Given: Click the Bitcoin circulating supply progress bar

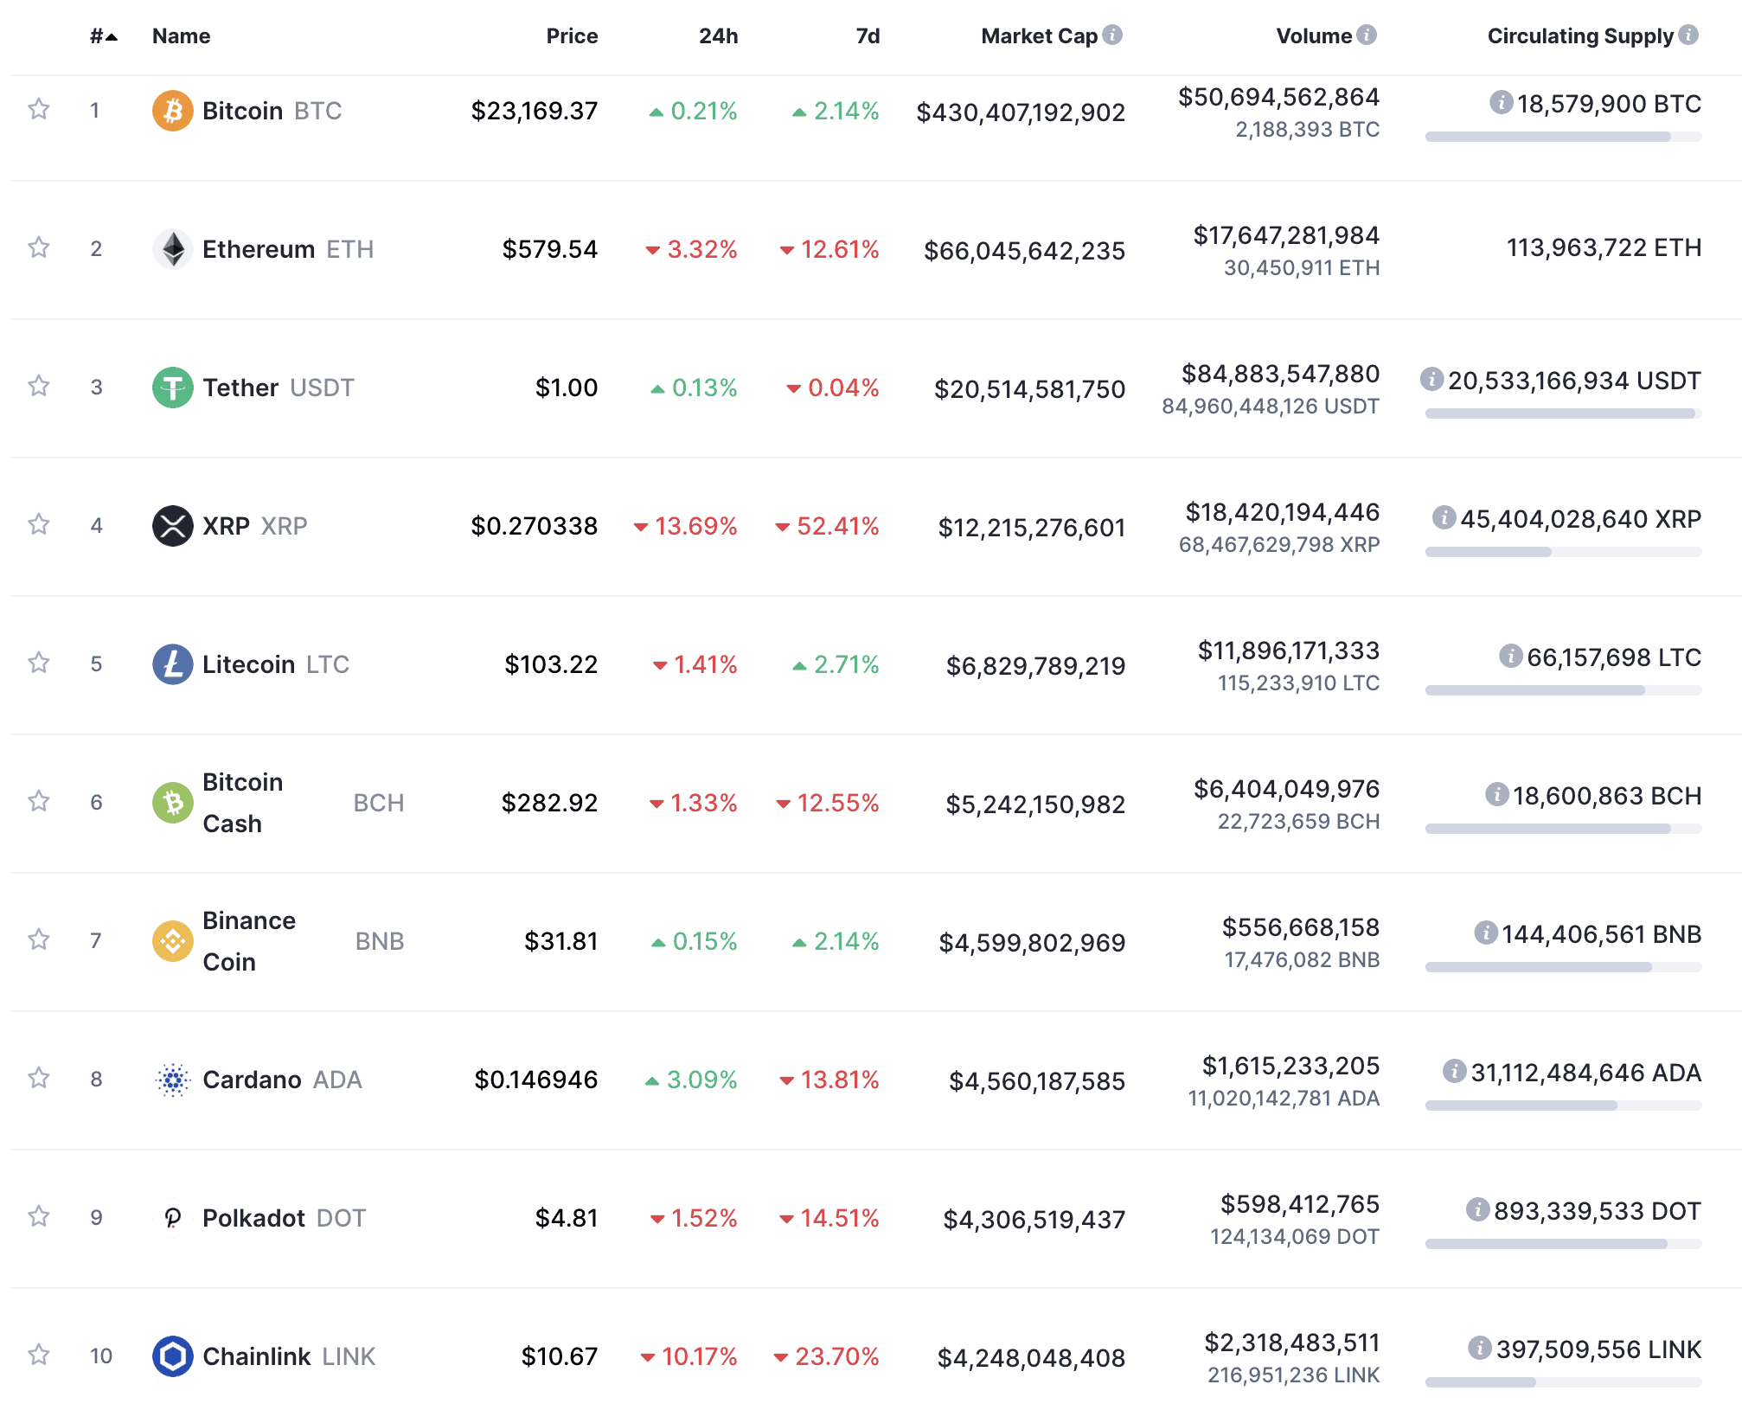Looking at the screenshot, I should coord(1563,137).
